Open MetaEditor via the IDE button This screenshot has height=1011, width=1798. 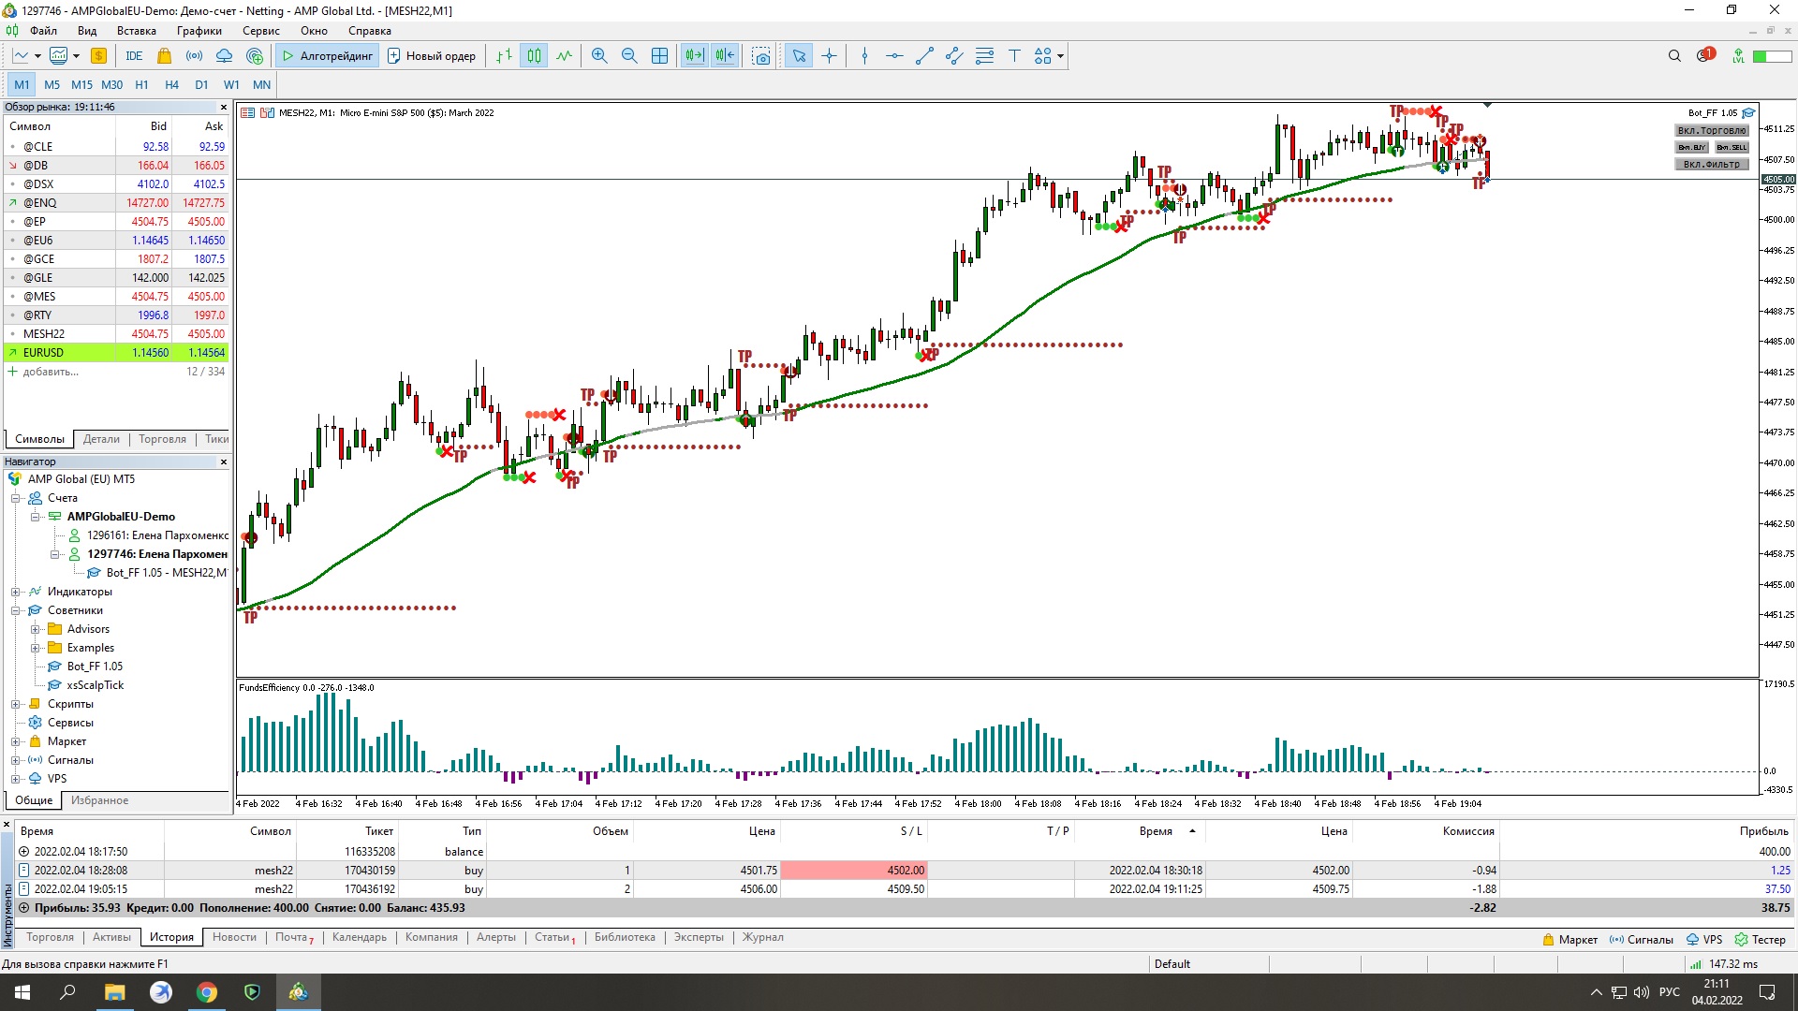pos(134,56)
